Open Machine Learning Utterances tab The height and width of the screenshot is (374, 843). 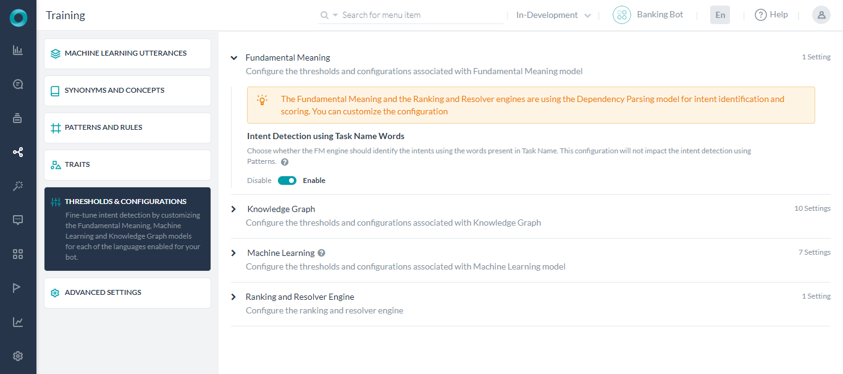click(127, 54)
